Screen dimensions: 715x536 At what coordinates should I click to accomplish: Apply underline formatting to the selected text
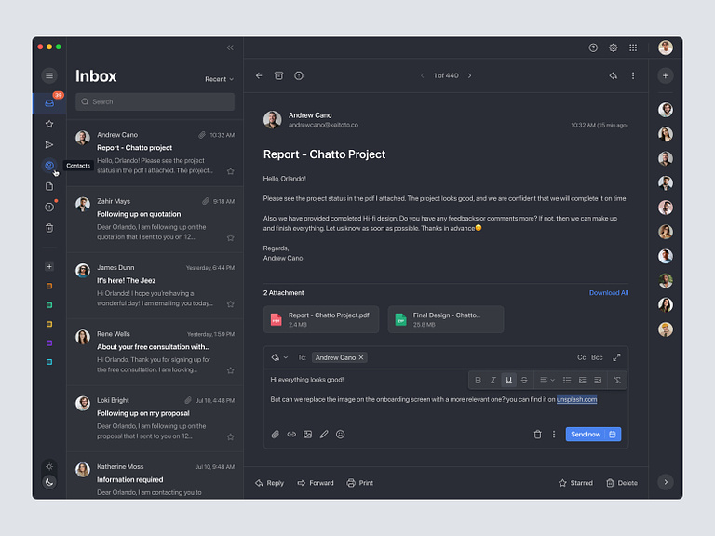(508, 380)
